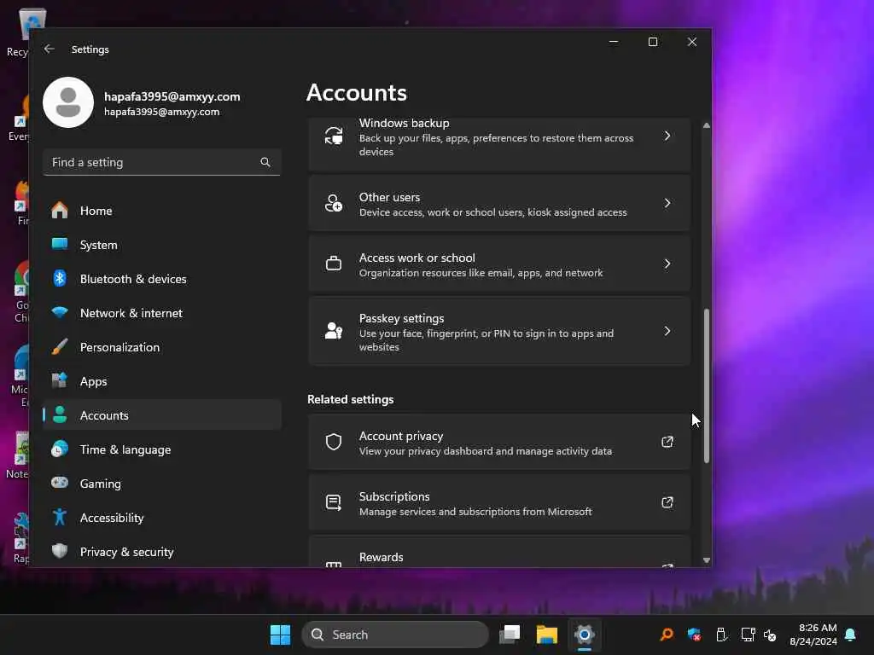The image size is (874, 655).
Task: Go to Network & internet settings
Action: [x=161, y=313]
